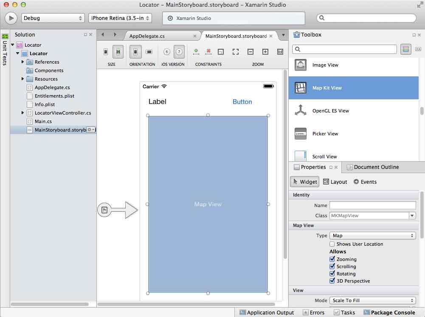Uncheck the Zooming checkbox

[332, 259]
